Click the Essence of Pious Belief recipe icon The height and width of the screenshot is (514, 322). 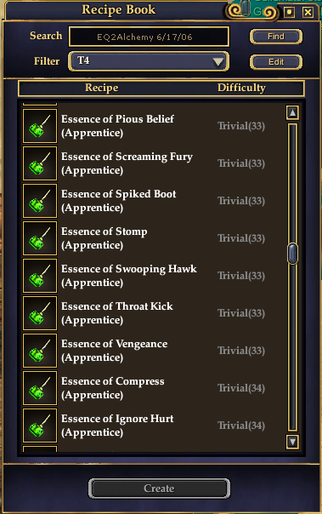point(40,126)
